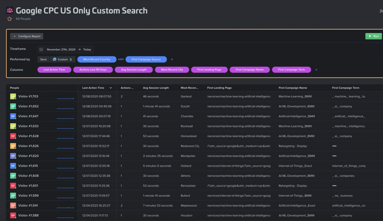Select the Last Action Time column pill
The image size is (383, 221).
tap(54, 70)
